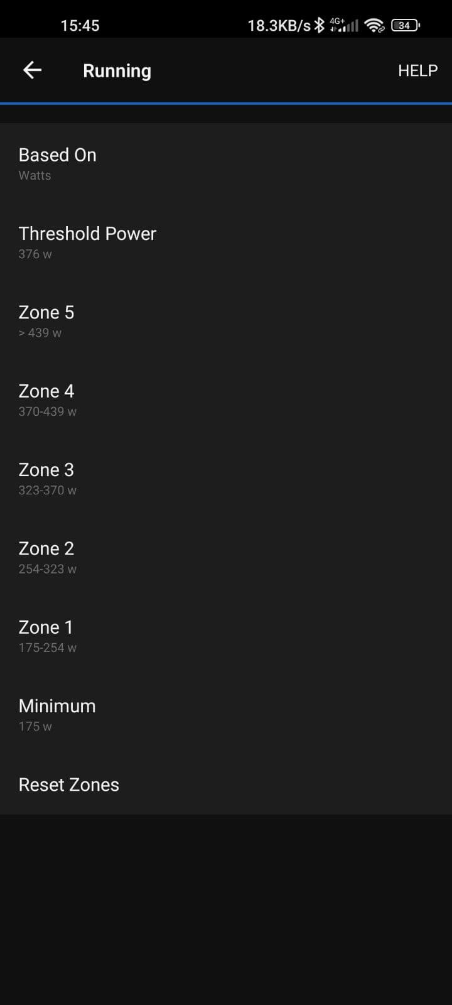Tap the 376 w threshold value
452x1005 pixels.
(35, 254)
